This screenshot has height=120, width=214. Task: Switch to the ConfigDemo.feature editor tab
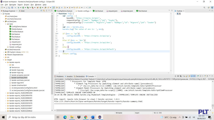[63, 11]
